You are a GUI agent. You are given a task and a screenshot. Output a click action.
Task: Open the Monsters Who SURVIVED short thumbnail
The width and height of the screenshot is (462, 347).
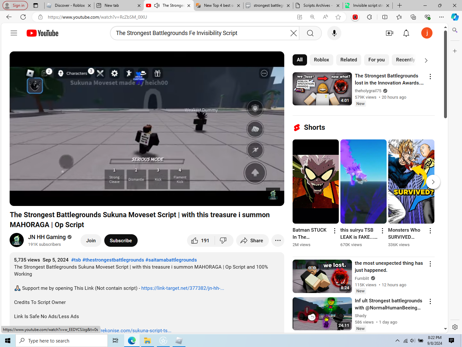411,182
